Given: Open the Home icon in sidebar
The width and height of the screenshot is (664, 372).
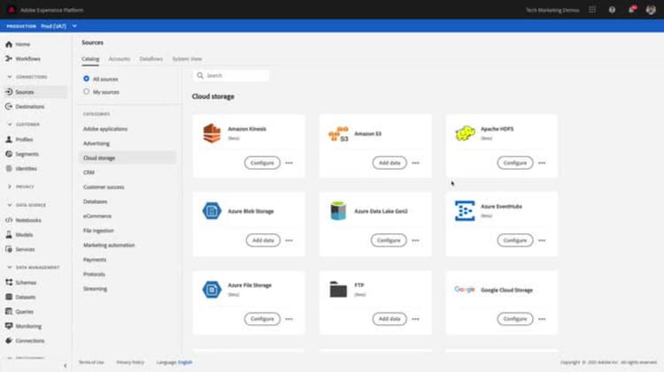Looking at the screenshot, I should [9, 44].
